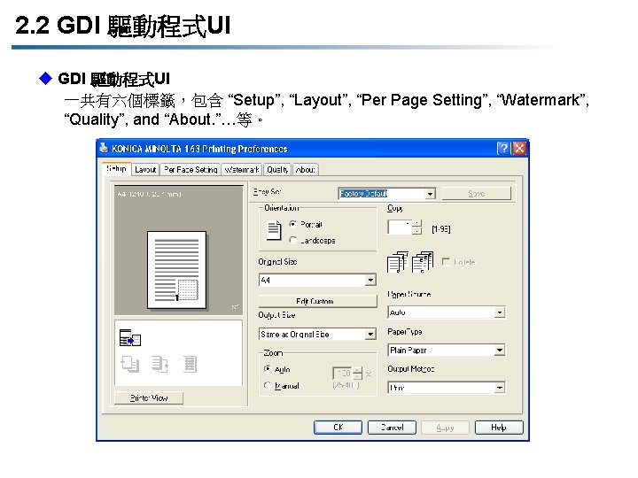
Task: Select Portrait orientation
Action: 292,224
